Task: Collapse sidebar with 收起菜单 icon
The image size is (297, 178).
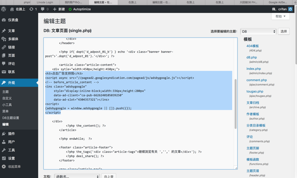Action: coord(4,167)
